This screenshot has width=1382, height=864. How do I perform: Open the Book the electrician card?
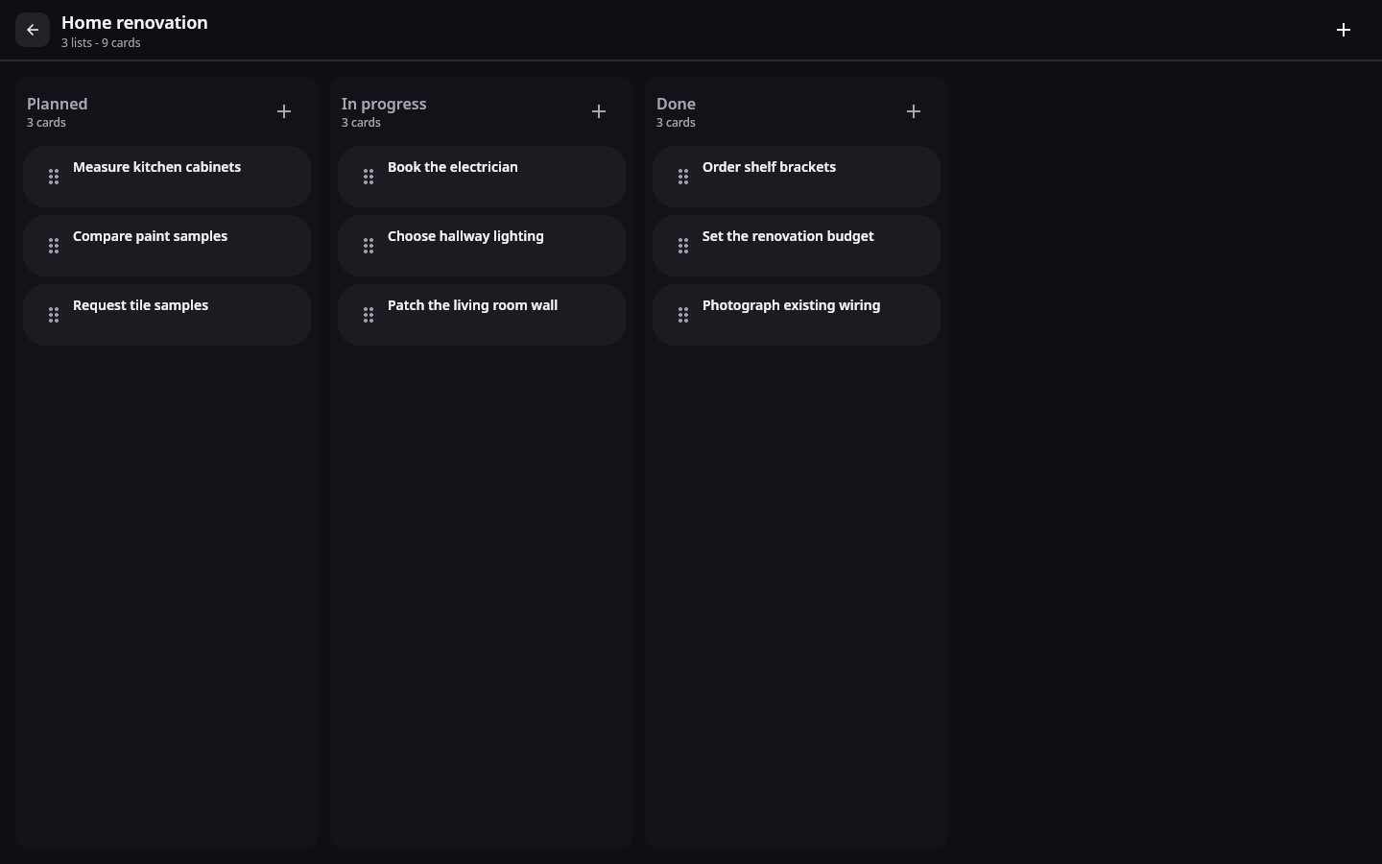point(482,177)
